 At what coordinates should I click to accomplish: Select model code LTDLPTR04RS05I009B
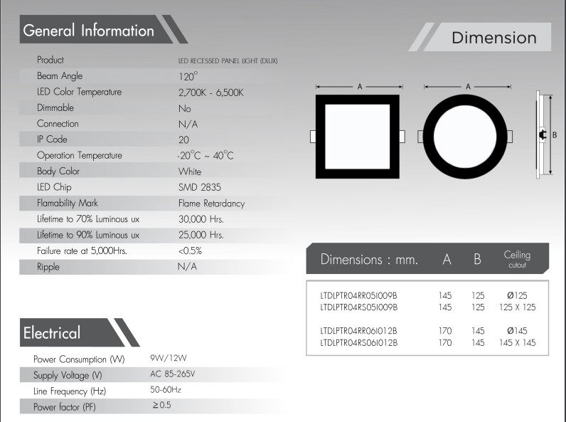359,307
